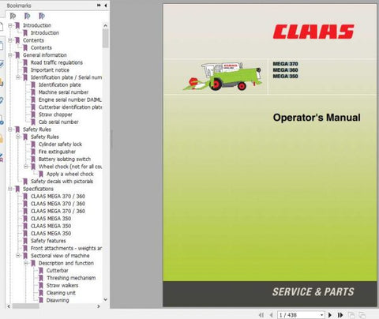Collapse Sectional view of machine branch
The width and height of the screenshot is (379, 319).
point(18,255)
